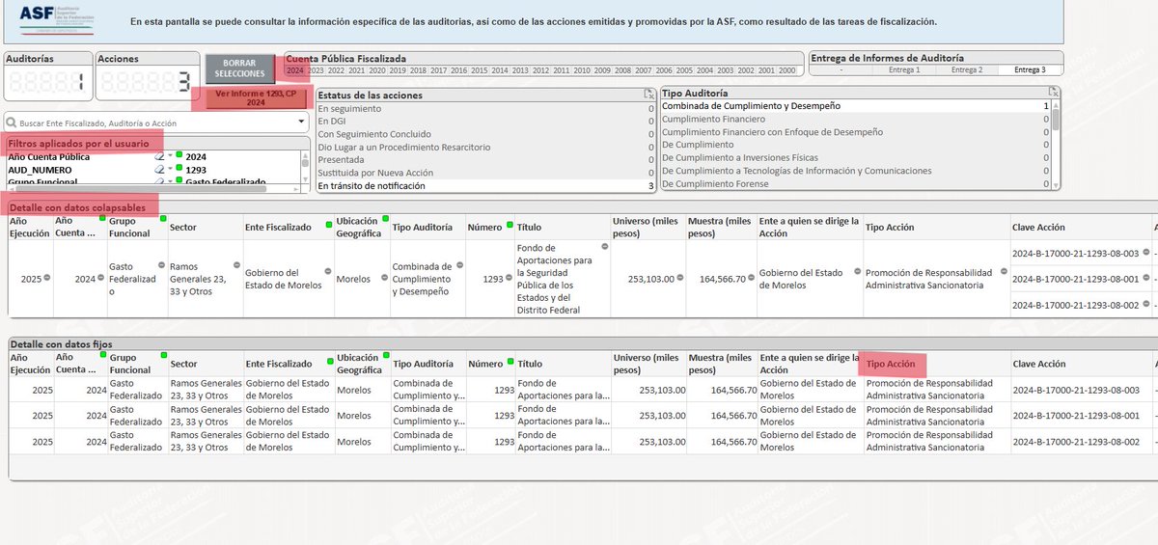Select the 2015 Cuenta Pública tab
The height and width of the screenshot is (545, 1158).
coord(480,70)
